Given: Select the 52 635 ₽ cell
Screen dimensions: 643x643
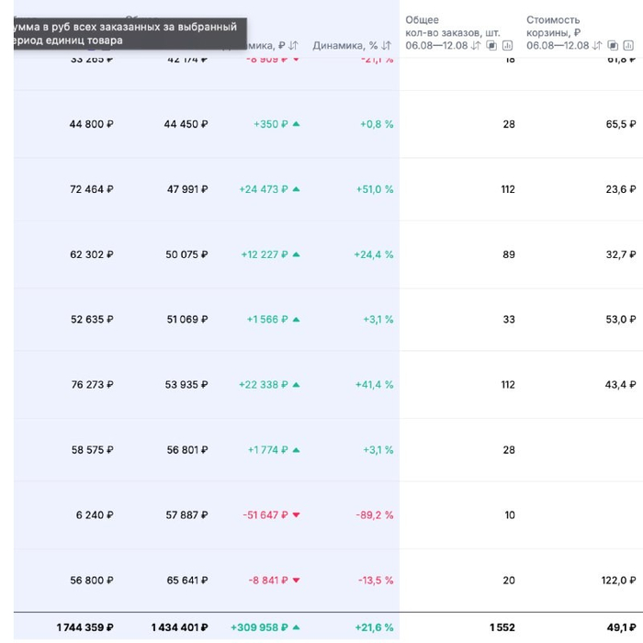Looking at the screenshot, I should [x=92, y=319].
